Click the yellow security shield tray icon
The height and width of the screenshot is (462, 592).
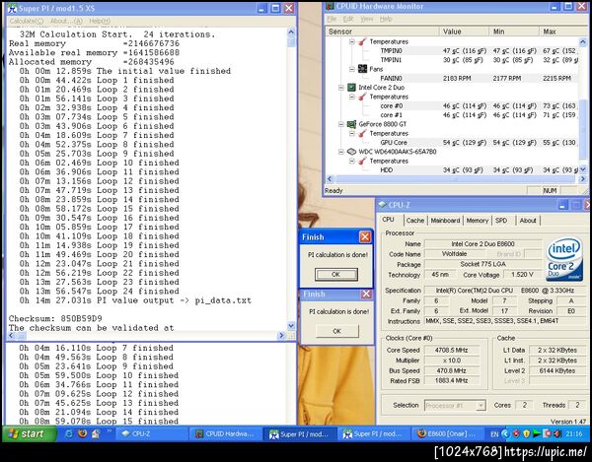526,433
